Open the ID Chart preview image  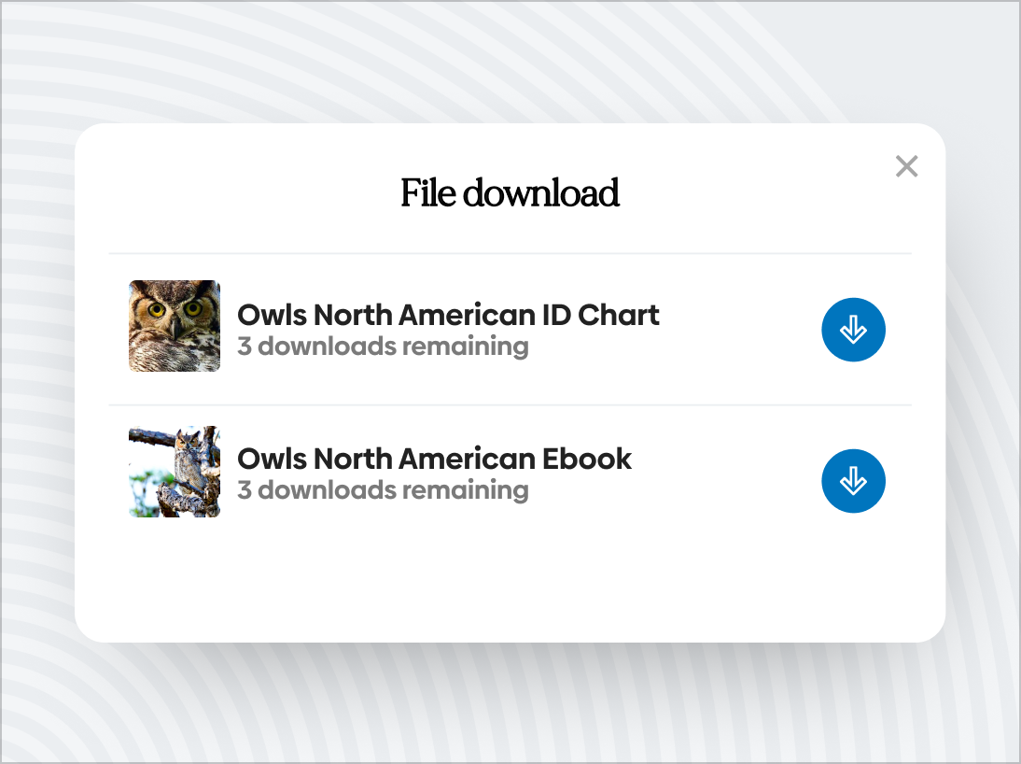(x=175, y=326)
